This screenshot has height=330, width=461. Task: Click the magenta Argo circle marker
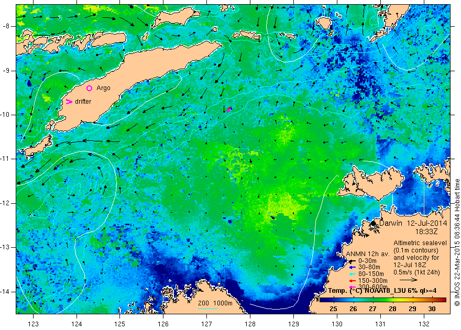(90, 88)
